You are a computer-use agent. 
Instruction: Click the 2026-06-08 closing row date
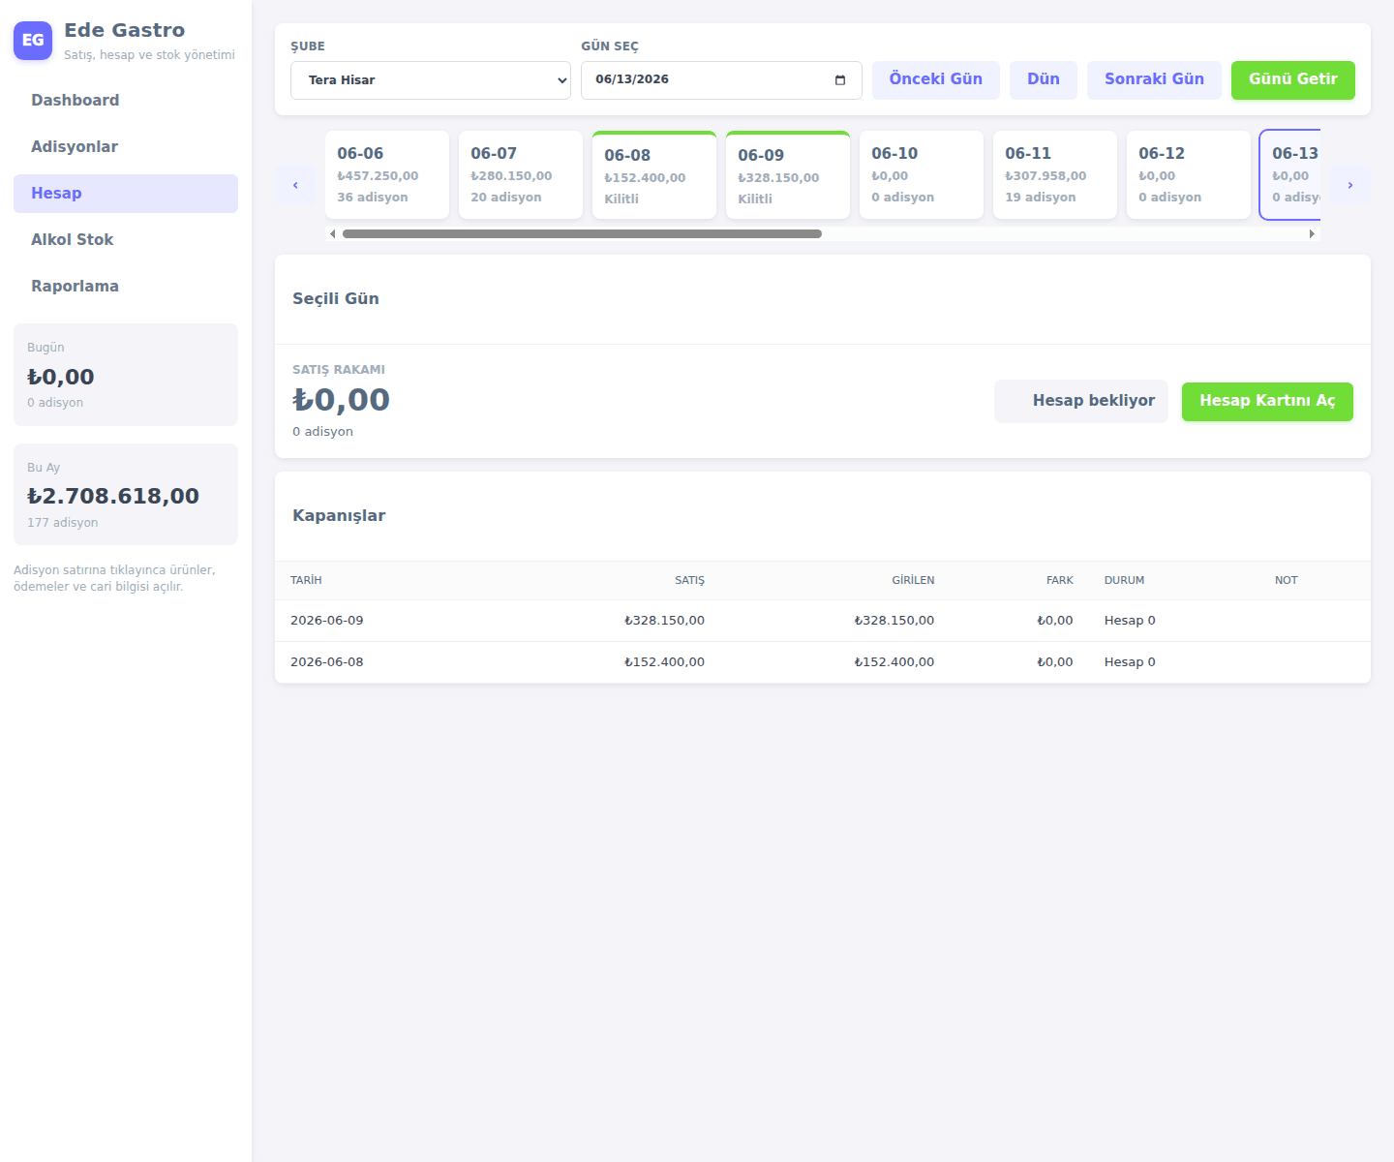click(x=327, y=662)
